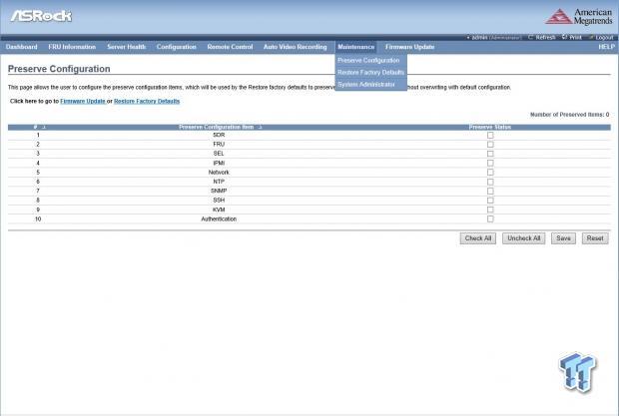Click the Uncheck All button
Screen dimensions: 619x416
coord(523,238)
